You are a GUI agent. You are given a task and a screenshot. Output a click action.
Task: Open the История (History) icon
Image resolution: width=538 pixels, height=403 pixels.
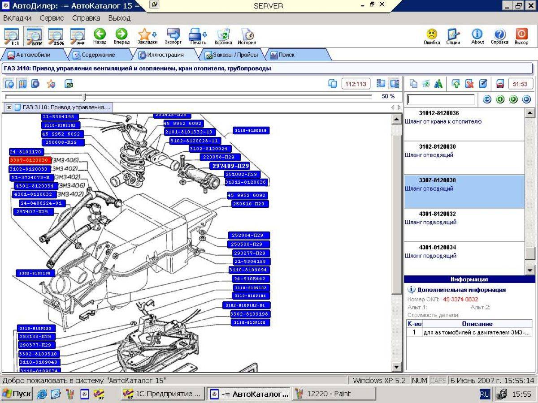coord(247,35)
